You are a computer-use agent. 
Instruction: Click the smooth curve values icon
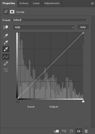click(x=6, y=70)
